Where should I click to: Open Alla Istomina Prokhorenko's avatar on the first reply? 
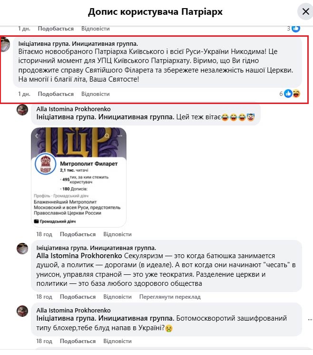click(22, 110)
